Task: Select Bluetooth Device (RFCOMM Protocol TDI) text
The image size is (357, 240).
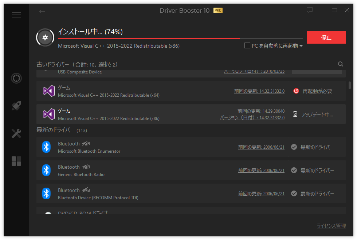Action: [x=98, y=198]
